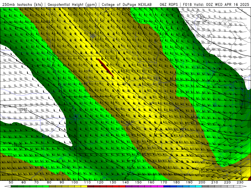Click the 150 value on the color scale
This screenshot has height=188, width=251.
138,182
